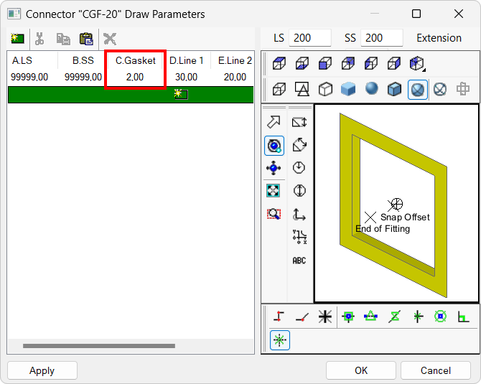This screenshot has width=481, height=384.
Task: Select the Line 1 value 30,00 cell
Action: point(186,77)
